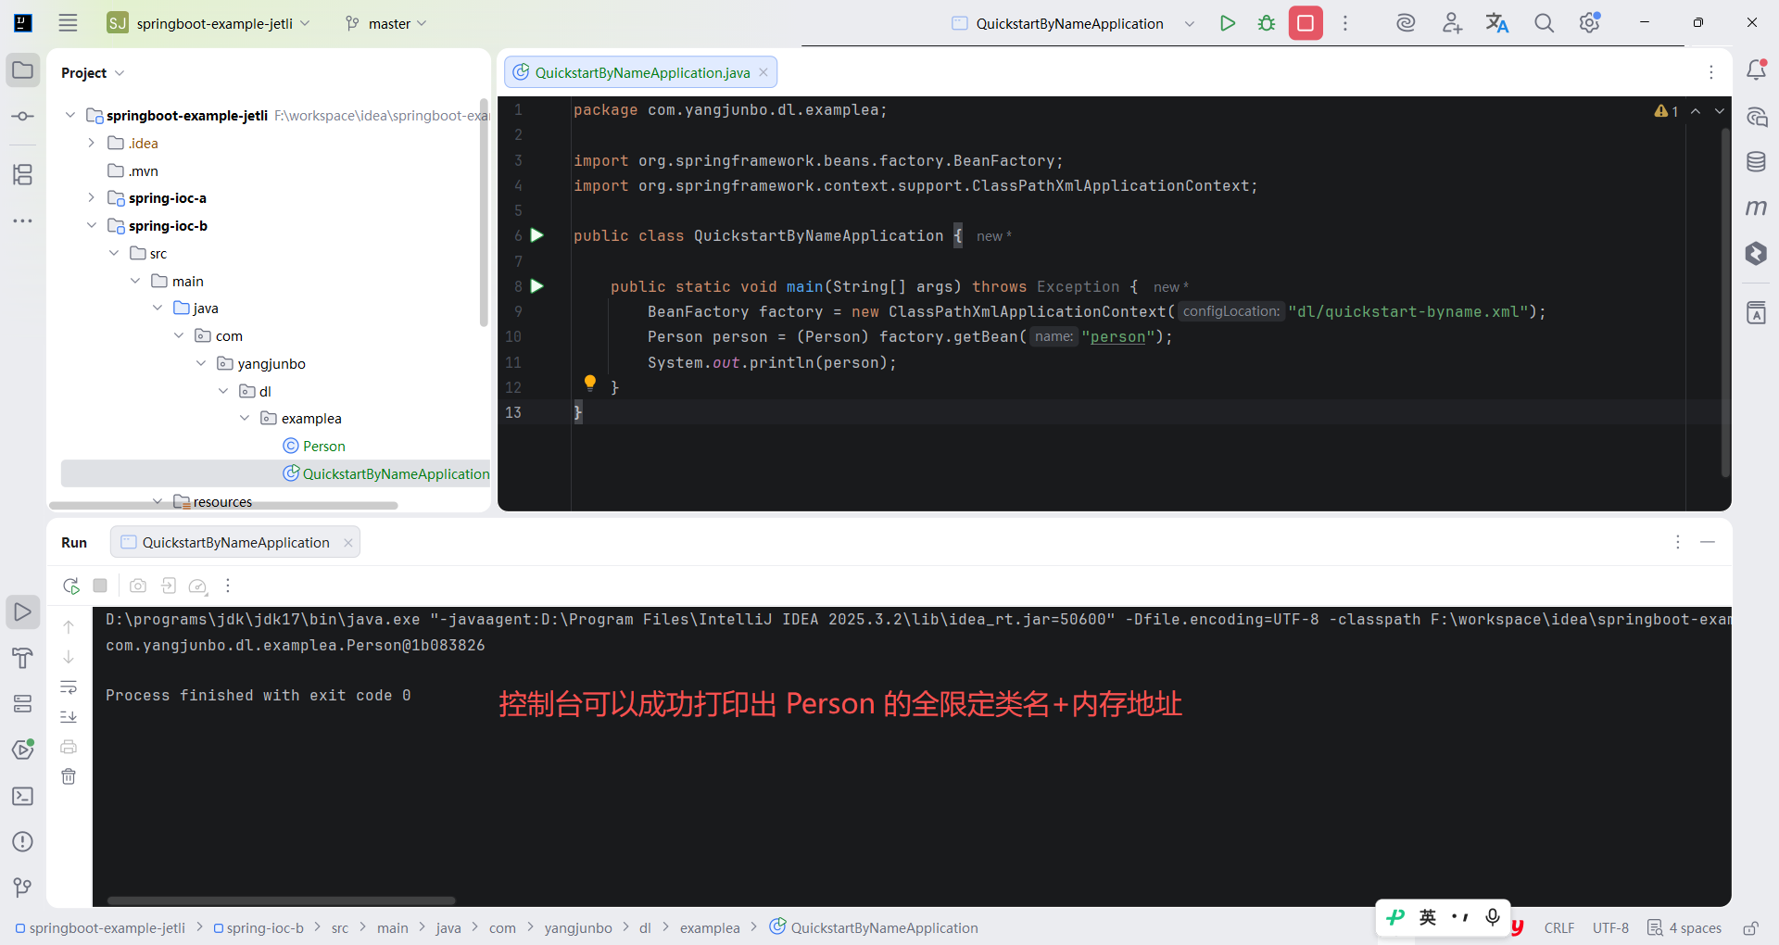1779x945 pixels.
Task: Toggle the IME microphone voice input icon
Action: point(1493,917)
